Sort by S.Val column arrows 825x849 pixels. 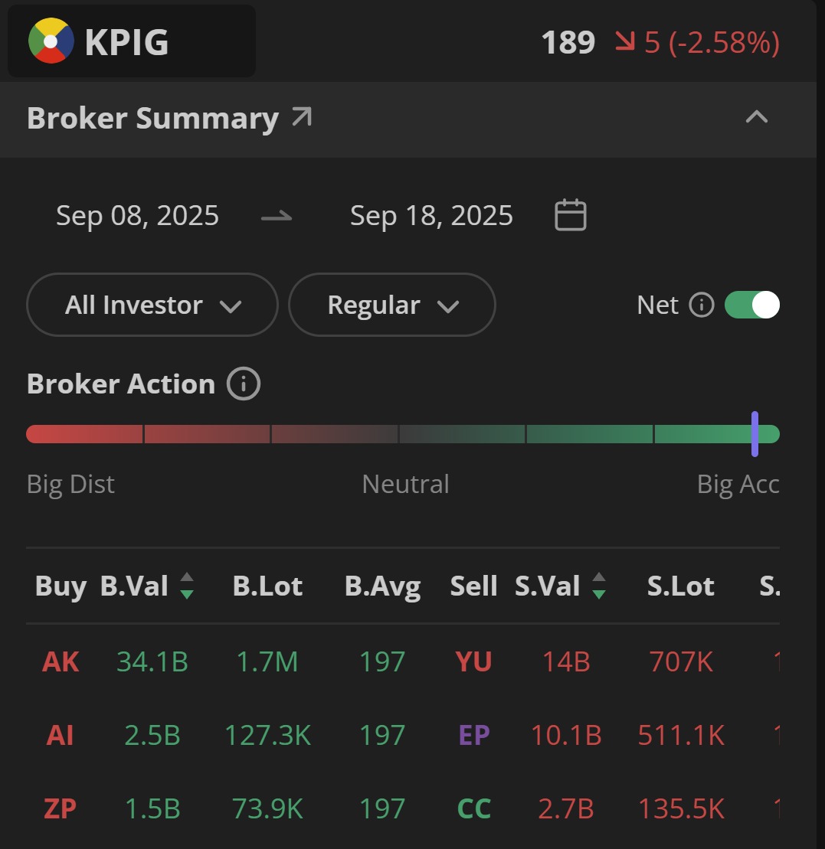pyautogui.click(x=598, y=586)
